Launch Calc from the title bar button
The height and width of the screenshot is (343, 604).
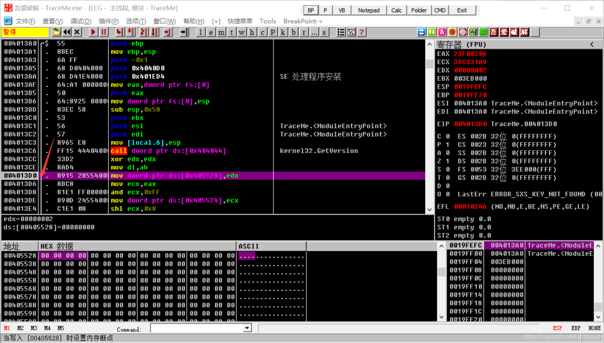(397, 10)
